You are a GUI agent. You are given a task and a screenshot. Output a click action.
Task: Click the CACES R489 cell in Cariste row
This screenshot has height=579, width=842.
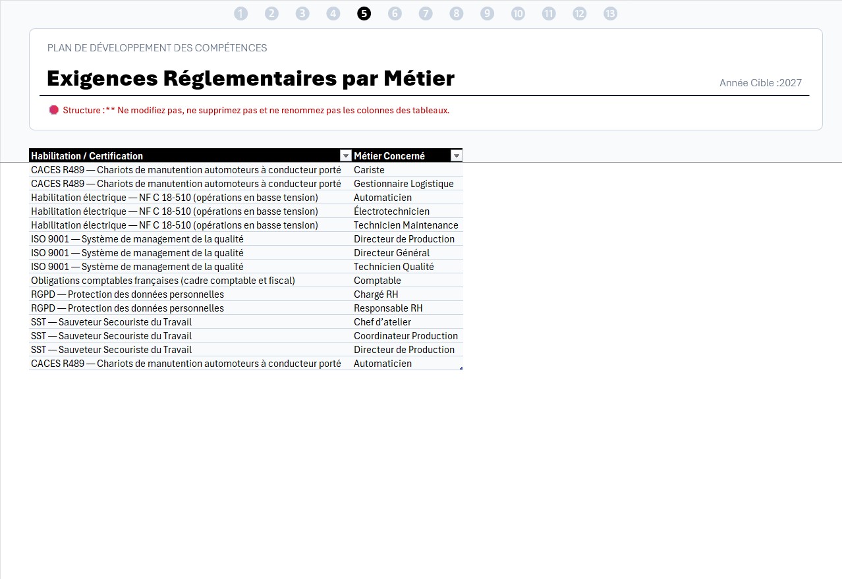coord(190,170)
